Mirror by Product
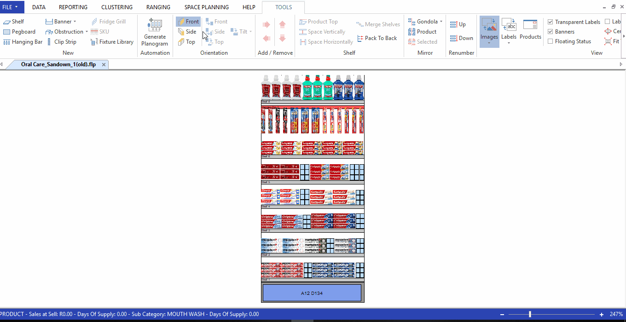 [422, 32]
